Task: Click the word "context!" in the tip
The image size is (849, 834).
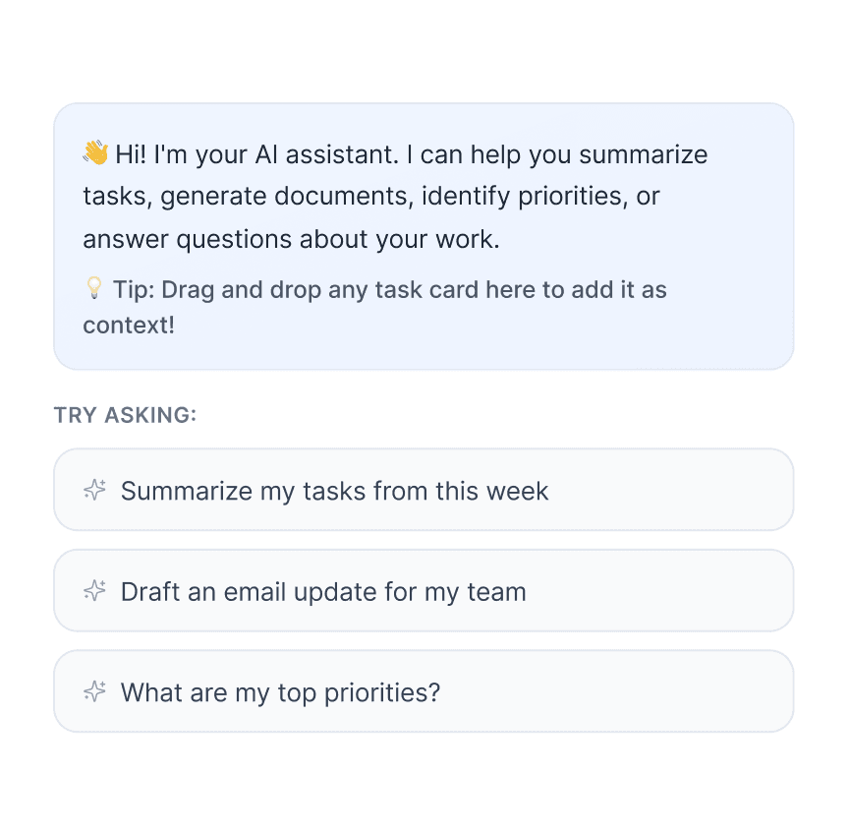Action: 129,325
